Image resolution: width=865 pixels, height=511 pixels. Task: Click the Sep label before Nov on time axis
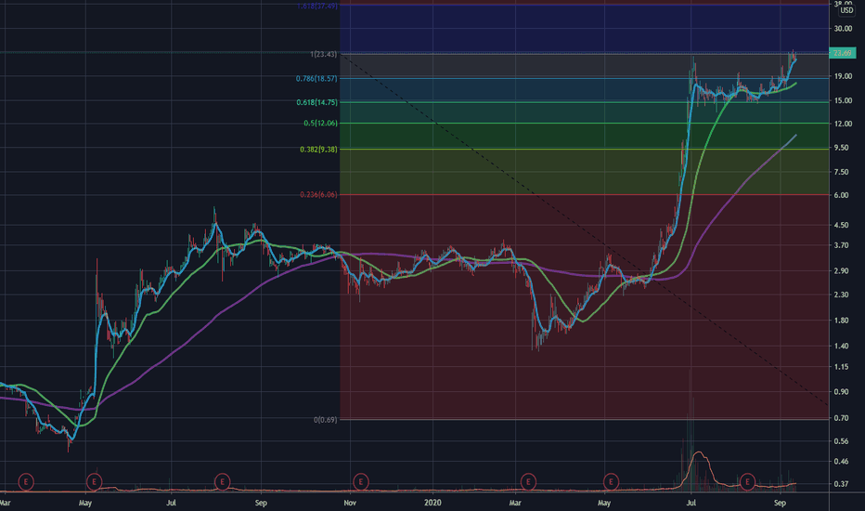(261, 503)
